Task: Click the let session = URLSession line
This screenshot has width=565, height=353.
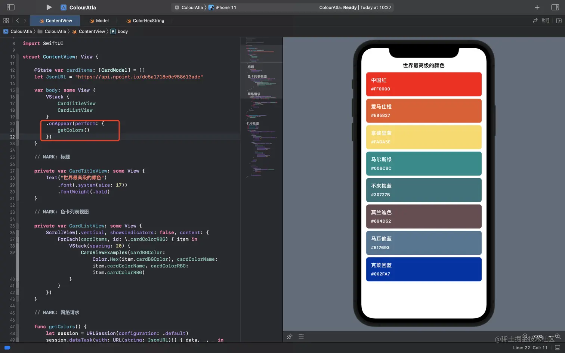Action: tap(117, 333)
